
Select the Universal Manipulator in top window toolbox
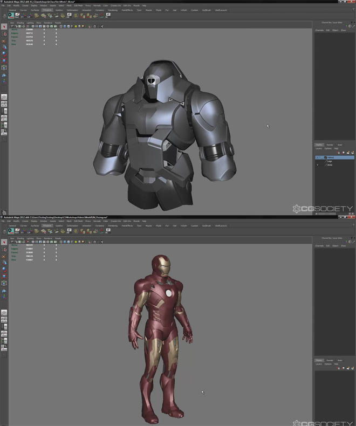point(4,67)
